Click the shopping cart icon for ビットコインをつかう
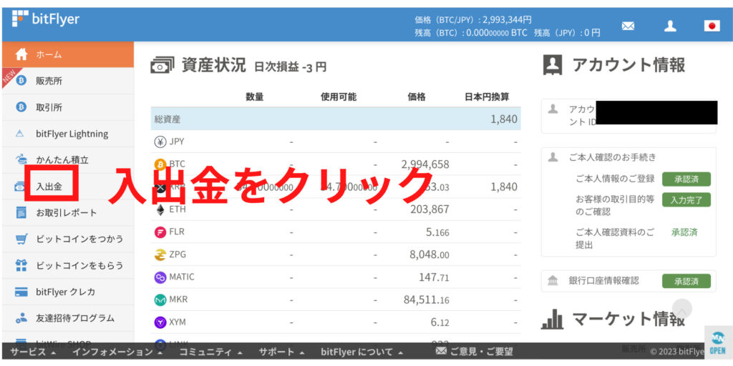 (21, 239)
